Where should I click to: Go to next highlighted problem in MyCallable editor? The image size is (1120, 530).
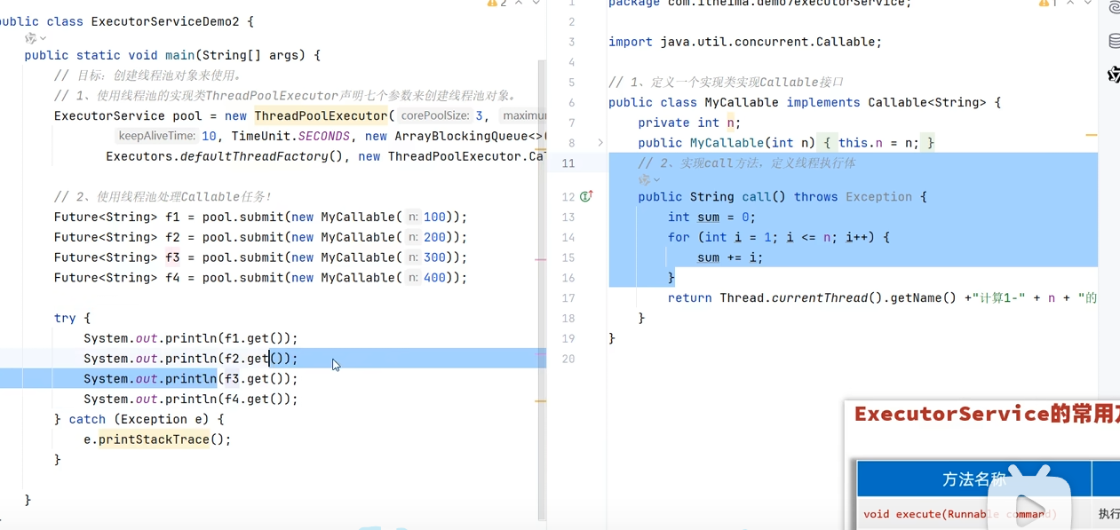1087,4
